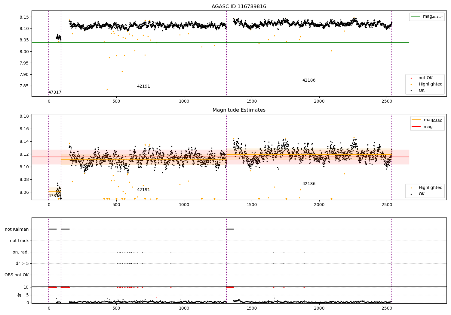Click the "5" tick on the dr axis
The height and width of the screenshot is (315, 451).
point(27,295)
